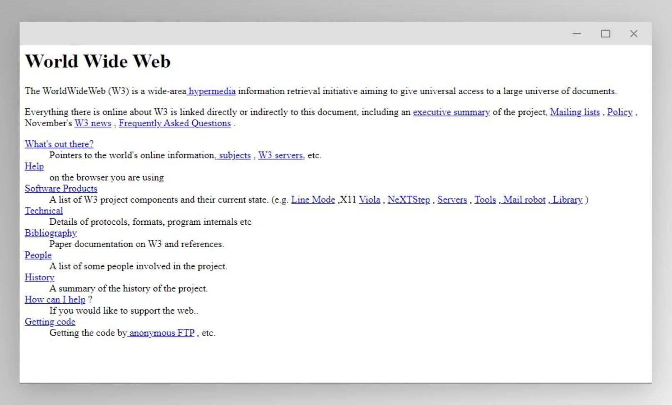Open the Technical details link

(x=44, y=211)
